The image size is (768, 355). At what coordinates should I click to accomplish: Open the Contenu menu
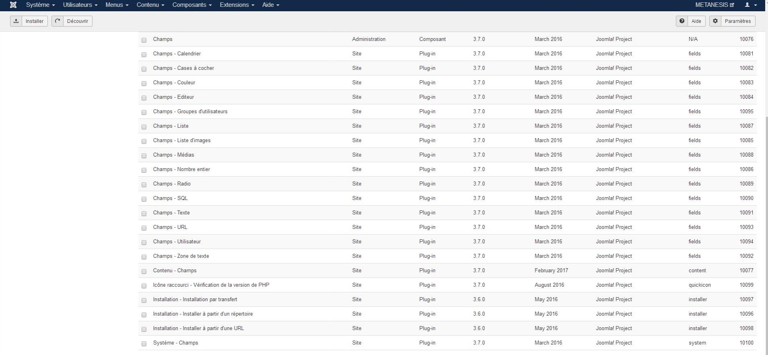(x=150, y=5)
